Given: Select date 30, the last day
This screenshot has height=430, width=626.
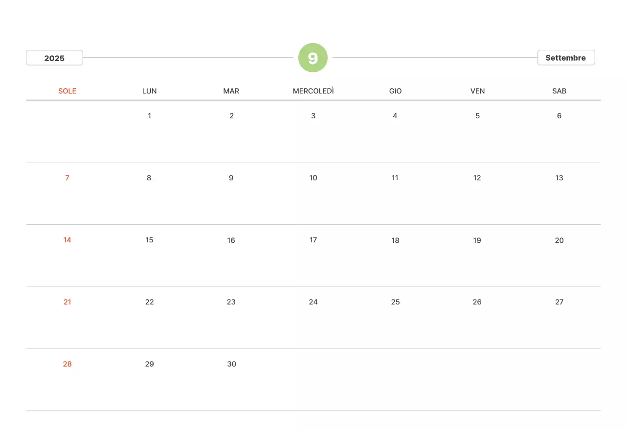Looking at the screenshot, I should pyautogui.click(x=231, y=364).
